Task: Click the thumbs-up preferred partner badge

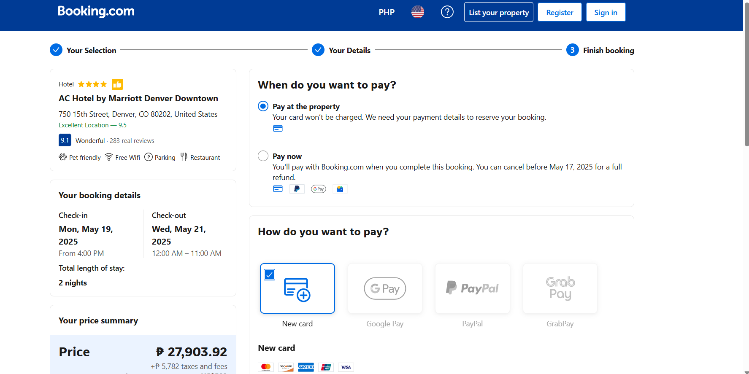Action: [117, 84]
